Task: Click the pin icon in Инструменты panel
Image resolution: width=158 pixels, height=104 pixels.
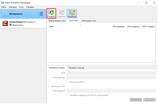Action: (x=36, y=14)
